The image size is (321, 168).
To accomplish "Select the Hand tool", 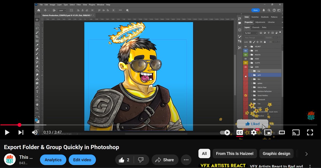I will (x=37, y=104).
